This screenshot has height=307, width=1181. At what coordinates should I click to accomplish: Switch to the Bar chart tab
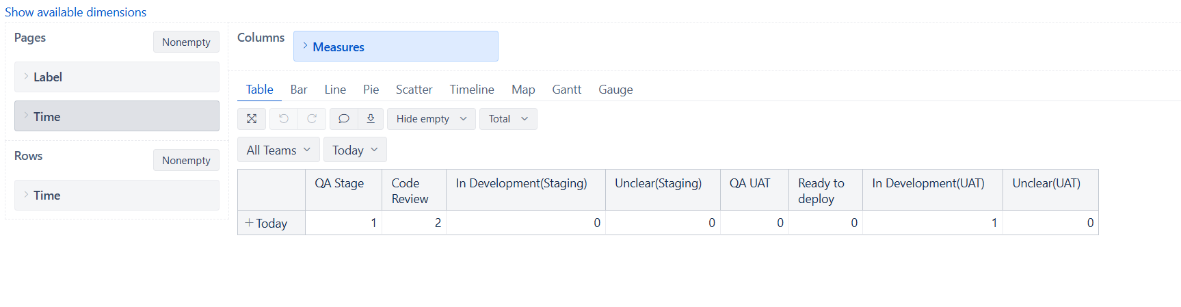click(299, 90)
